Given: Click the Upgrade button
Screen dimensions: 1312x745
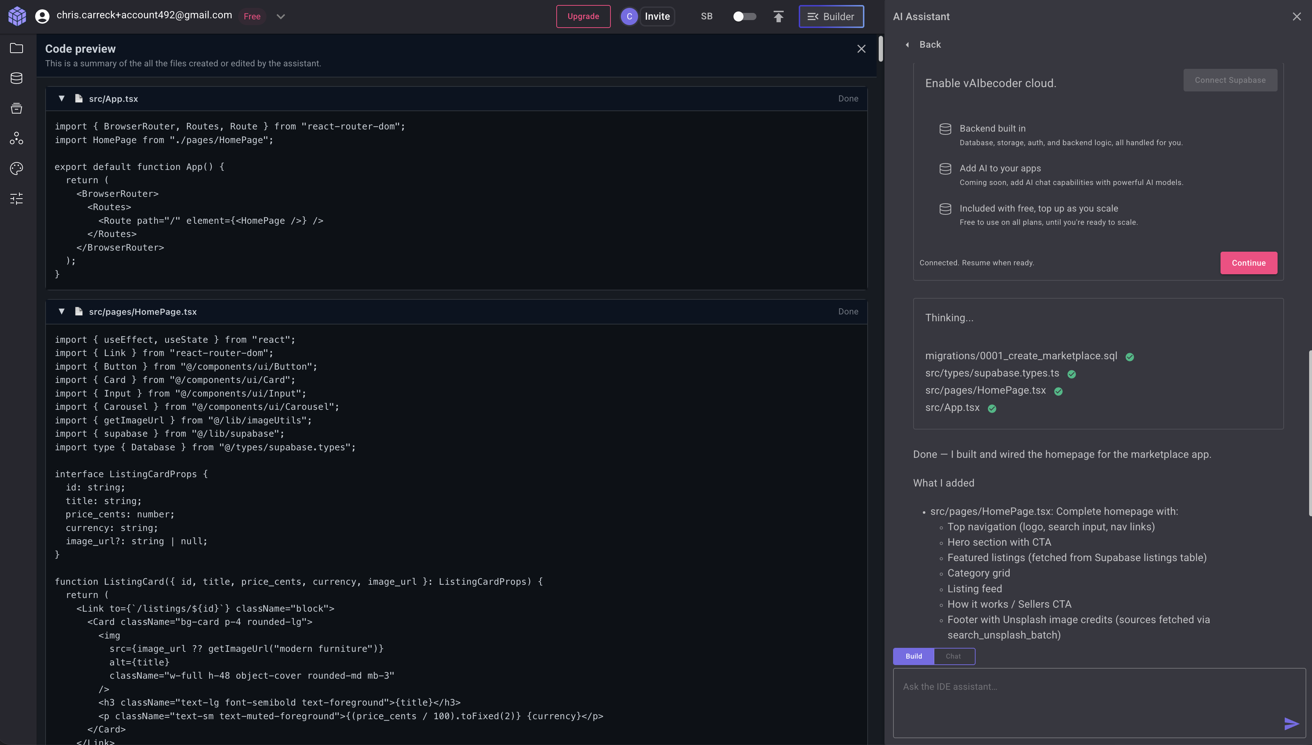Looking at the screenshot, I should pyautogui.click(x=583, y=16).
